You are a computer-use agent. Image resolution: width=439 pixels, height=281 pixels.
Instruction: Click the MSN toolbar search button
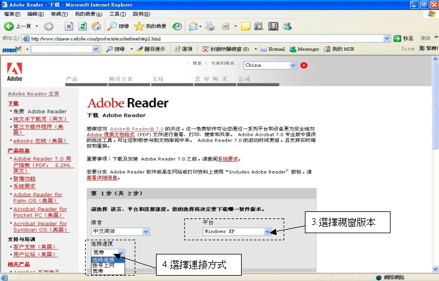click(115, 49)
